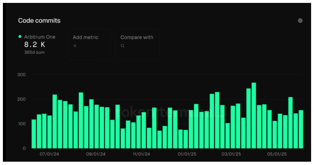Open the Compare with box
314x165 pixels.
coord(137,44)
